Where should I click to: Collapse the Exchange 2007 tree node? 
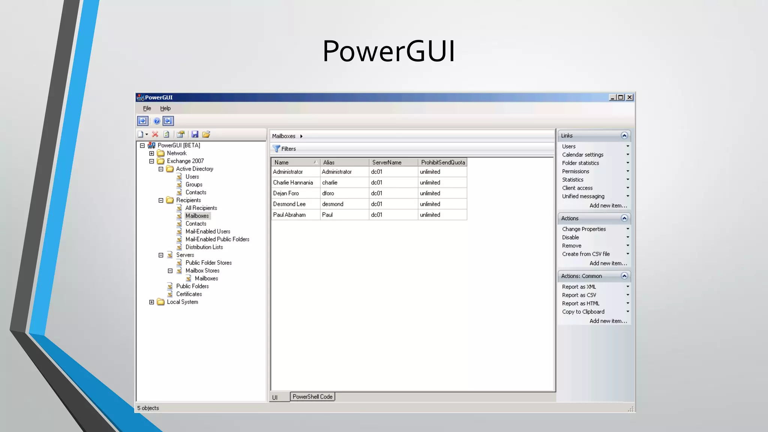point(151,161)
